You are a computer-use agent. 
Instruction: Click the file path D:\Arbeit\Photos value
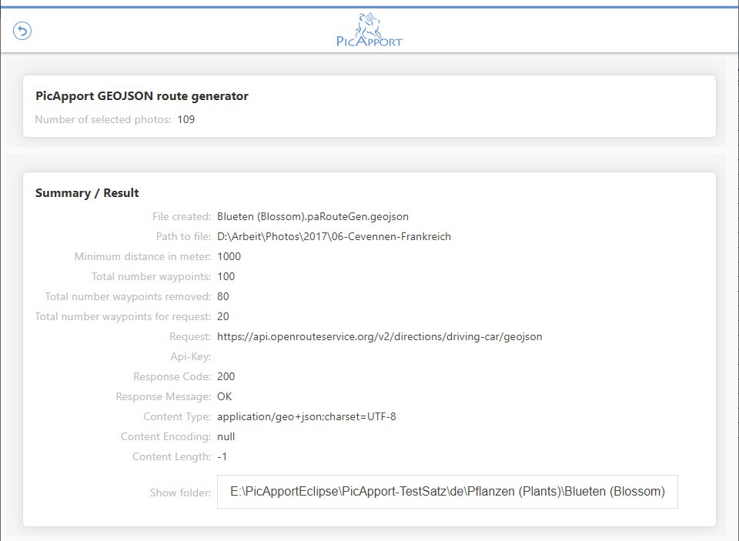(334, 236)
